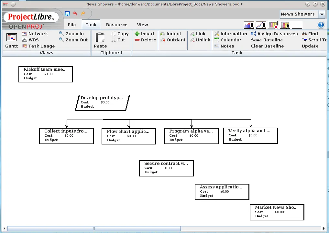The height and width of the screenshot is (233, 329).
Task: Click the blue floppy disk Save icon
Action: pos(67,14)
